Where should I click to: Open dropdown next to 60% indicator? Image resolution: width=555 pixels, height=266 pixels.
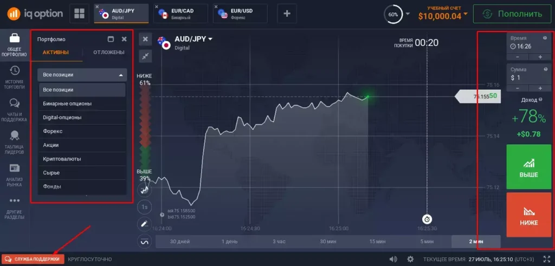pos(408,14)
